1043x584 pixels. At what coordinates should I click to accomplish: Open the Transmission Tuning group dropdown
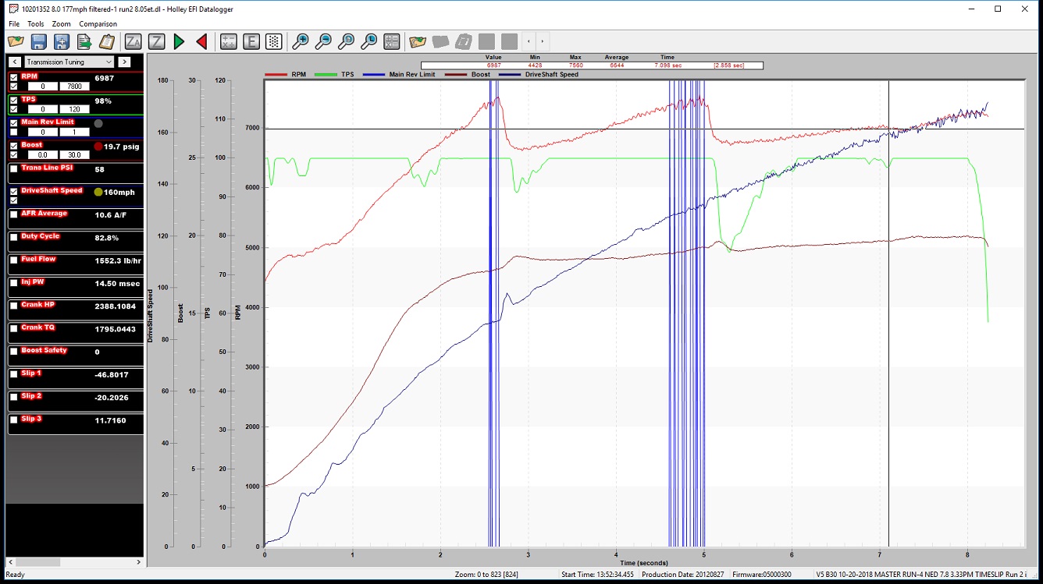(x=69, y=62)
